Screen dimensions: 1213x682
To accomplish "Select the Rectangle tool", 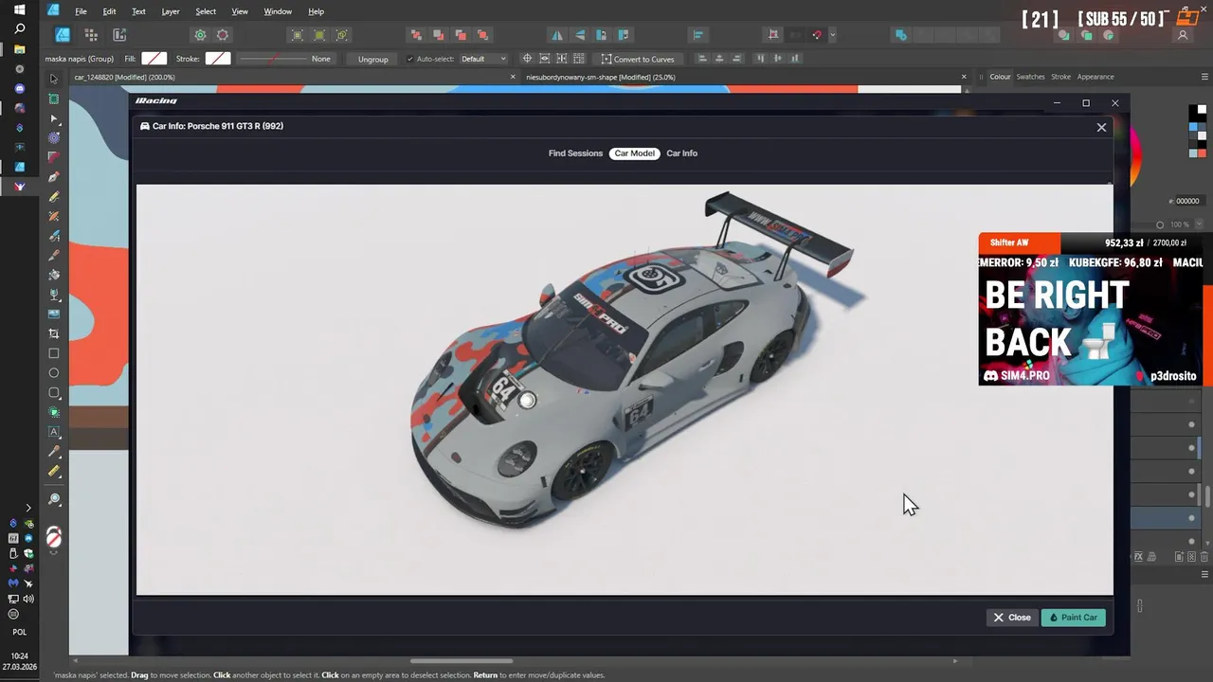I will coord(54,353).
